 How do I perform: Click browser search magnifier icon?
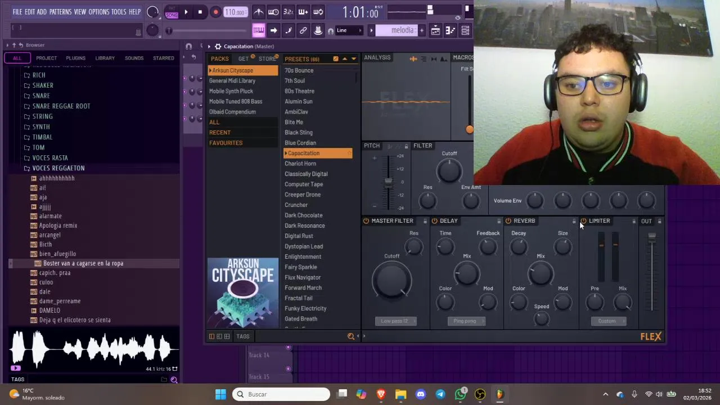tap(174, 380)
